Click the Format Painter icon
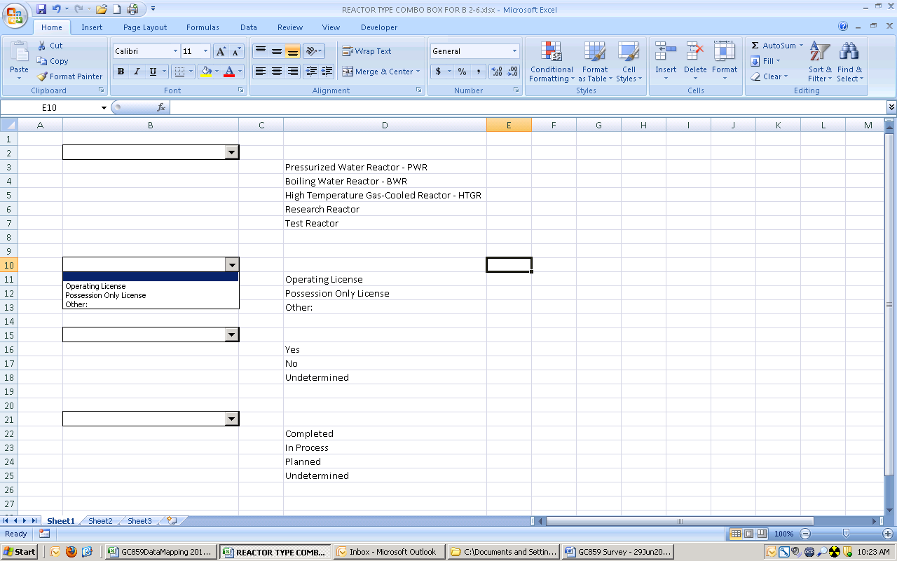 point(43,76)
